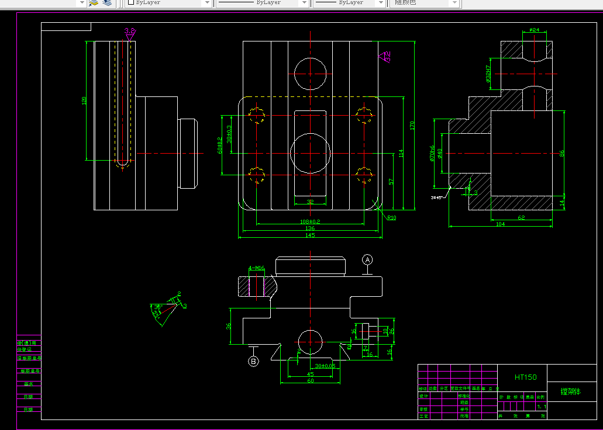This screenshot has height=430, width=603.
Task: Select the HT150 material text in title block
Action: pyautogui.click(x=525, y=377)
